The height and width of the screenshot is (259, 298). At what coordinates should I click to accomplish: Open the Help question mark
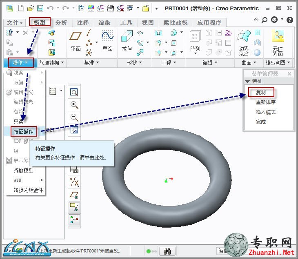tap(290, 20)
